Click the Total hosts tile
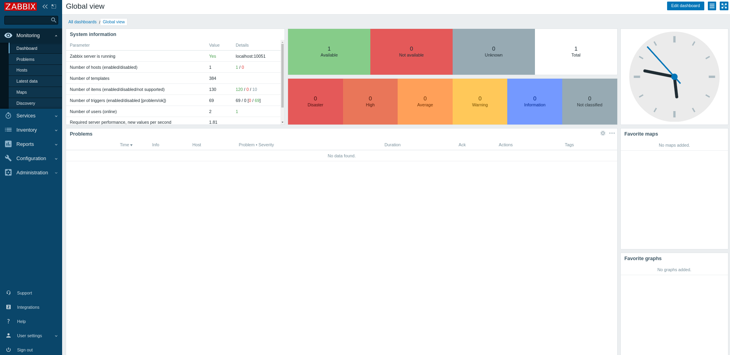The width and height of the screenshot is (730, 355). click(x=576, y=52)
